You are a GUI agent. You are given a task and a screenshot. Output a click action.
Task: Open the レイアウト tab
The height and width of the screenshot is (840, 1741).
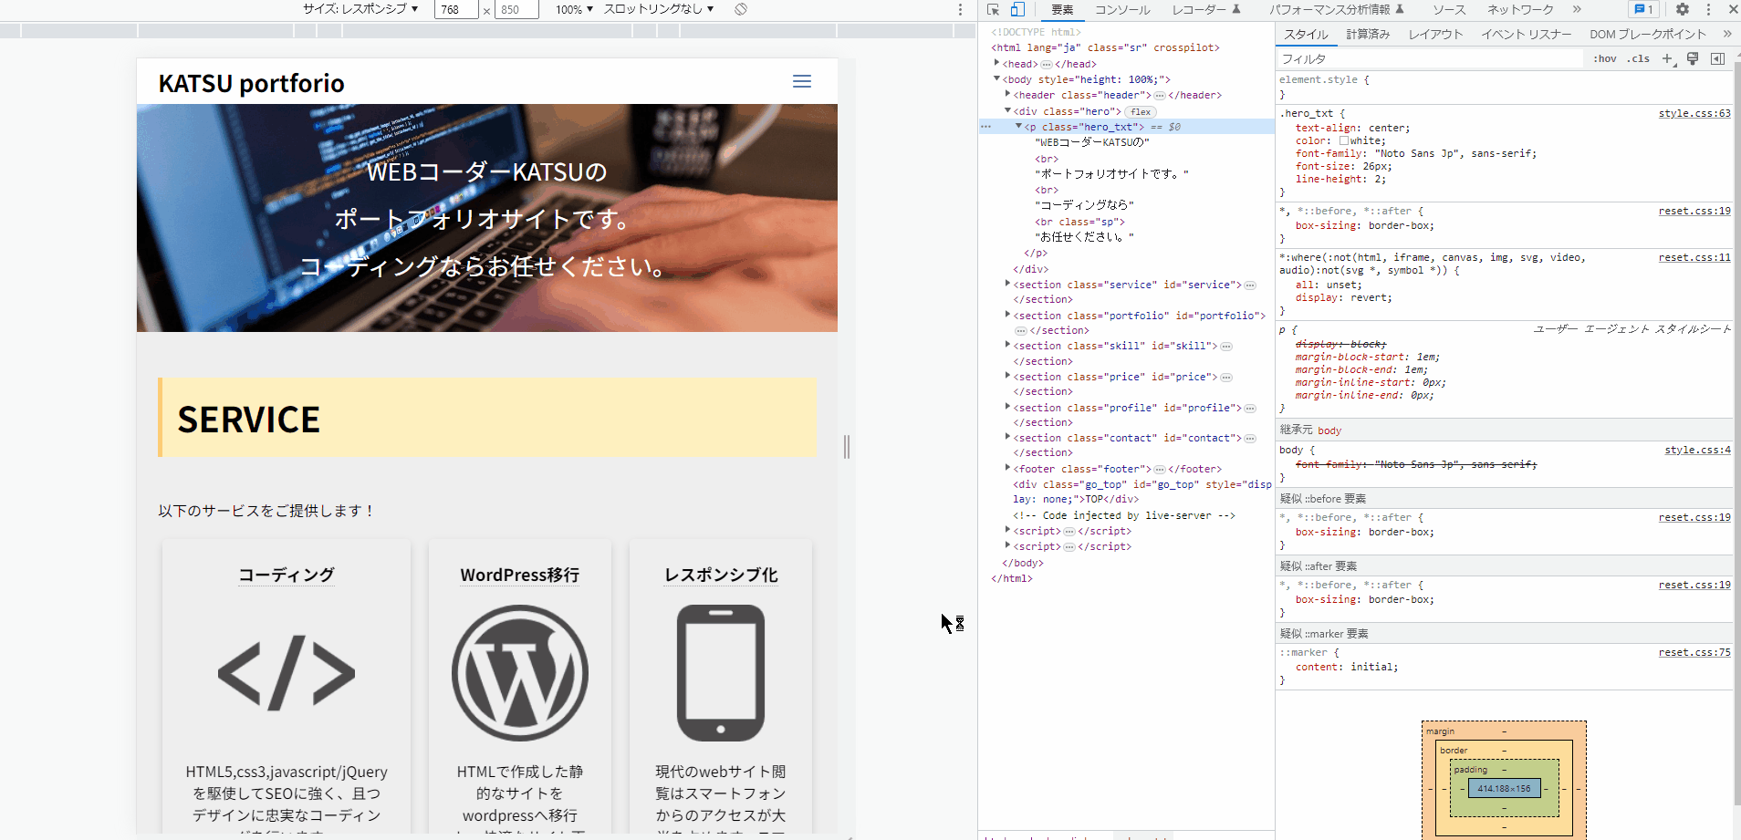(1435, 34)
